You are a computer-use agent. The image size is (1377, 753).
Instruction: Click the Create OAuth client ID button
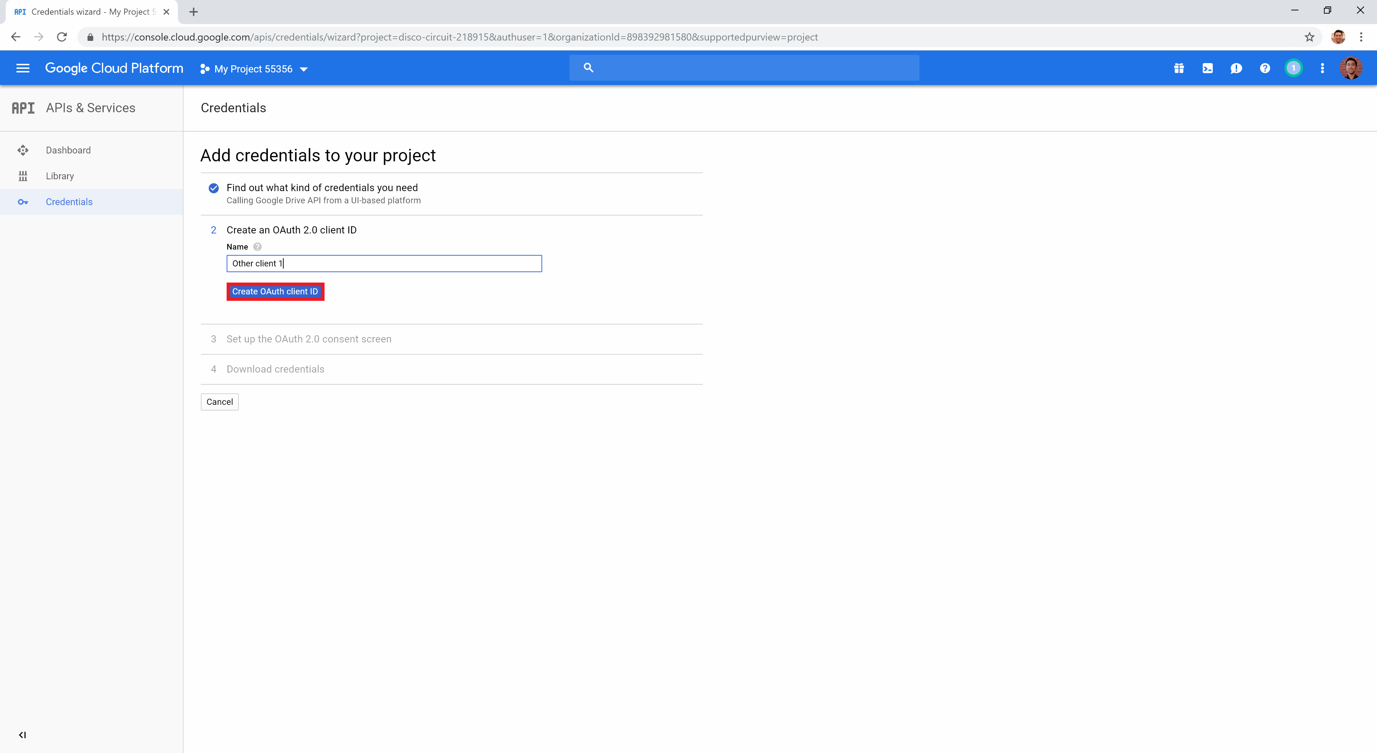(275, 291)
